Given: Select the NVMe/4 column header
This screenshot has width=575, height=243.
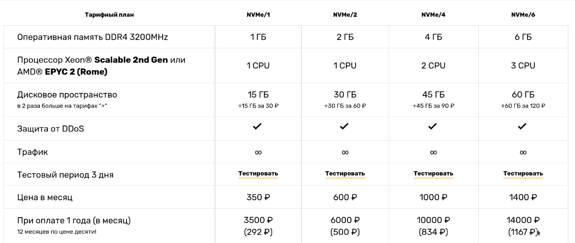Looking at the screenshot, I should coord(433,15).
